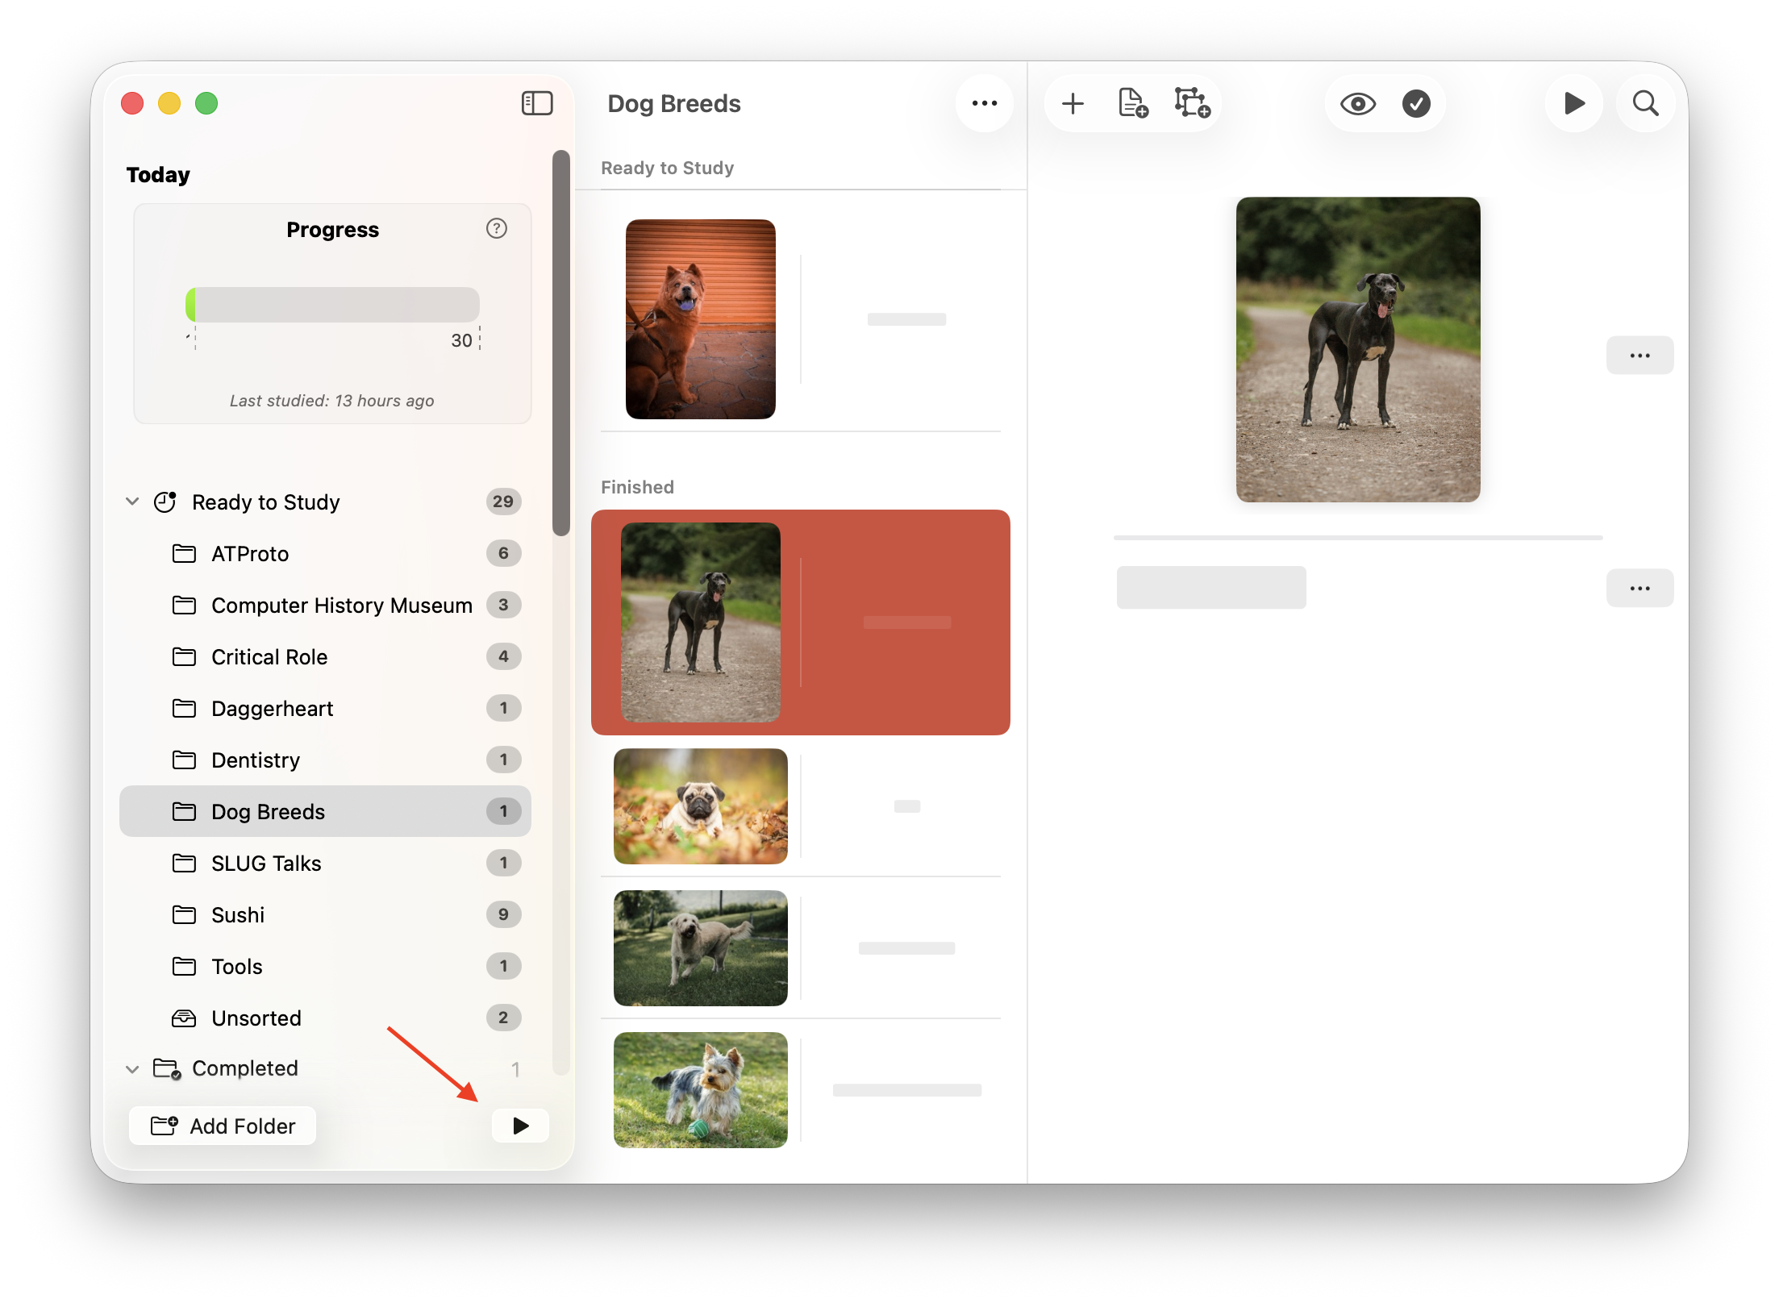Click the Progress help question mark icon
The width and height of the screenshot is (1779, 1303).
(497, 229)
